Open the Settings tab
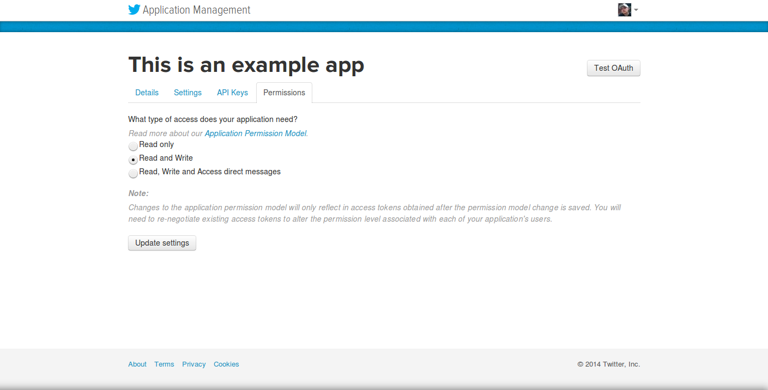 pyautogui.click(x=188, y=93)
